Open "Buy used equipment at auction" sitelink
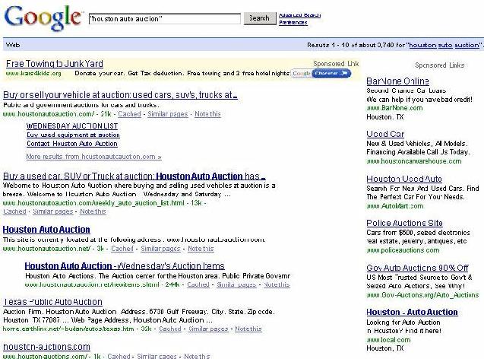This screenshot has width=484, height=359. tap(73, 135)
